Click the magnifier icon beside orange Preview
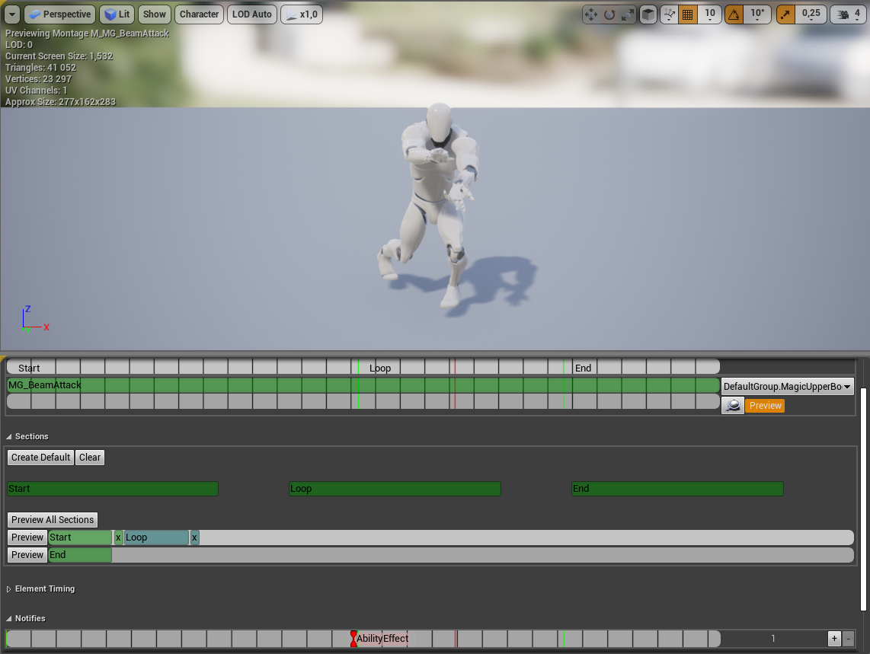This screenshot has height=654, width=870. click(x=733, y=406)
